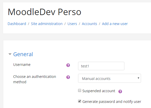151x108 pixels.
Task: Toggle via the Suspended account label text
Action: click(x=99, y=91)
